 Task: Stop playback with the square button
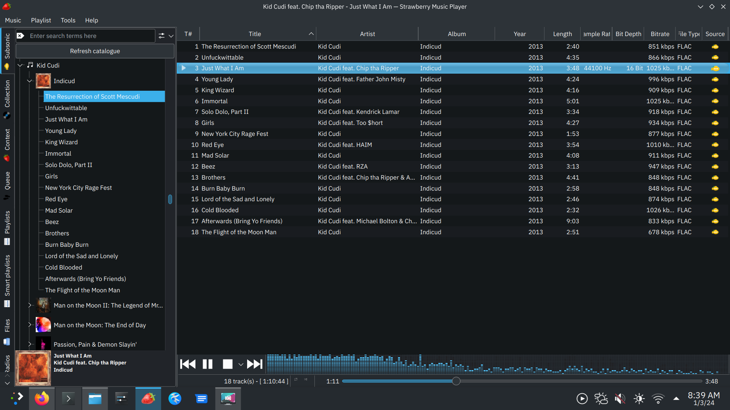pos(227,364)
